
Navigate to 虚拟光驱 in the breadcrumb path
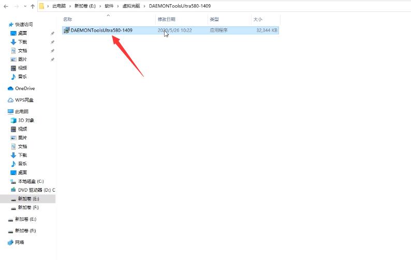131,6
